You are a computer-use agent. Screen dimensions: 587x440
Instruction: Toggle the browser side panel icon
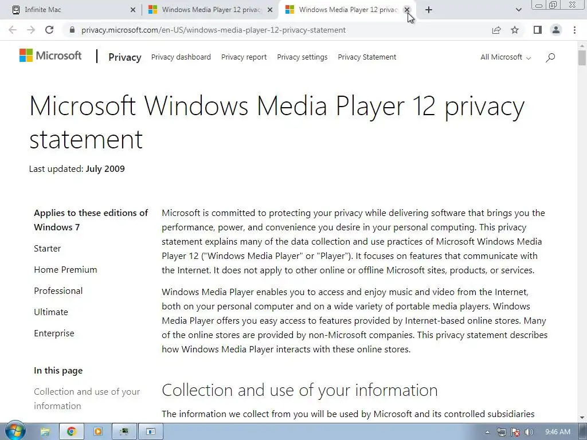pyautogui.click(x=538, y=30)
